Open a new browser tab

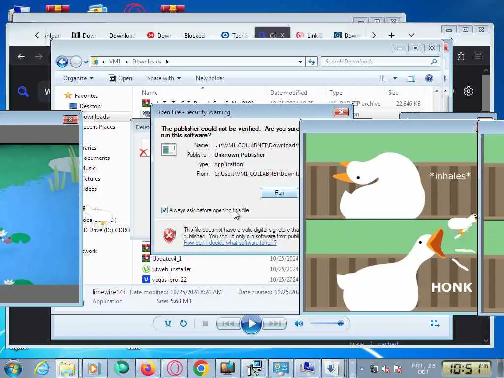pos(391,35)
